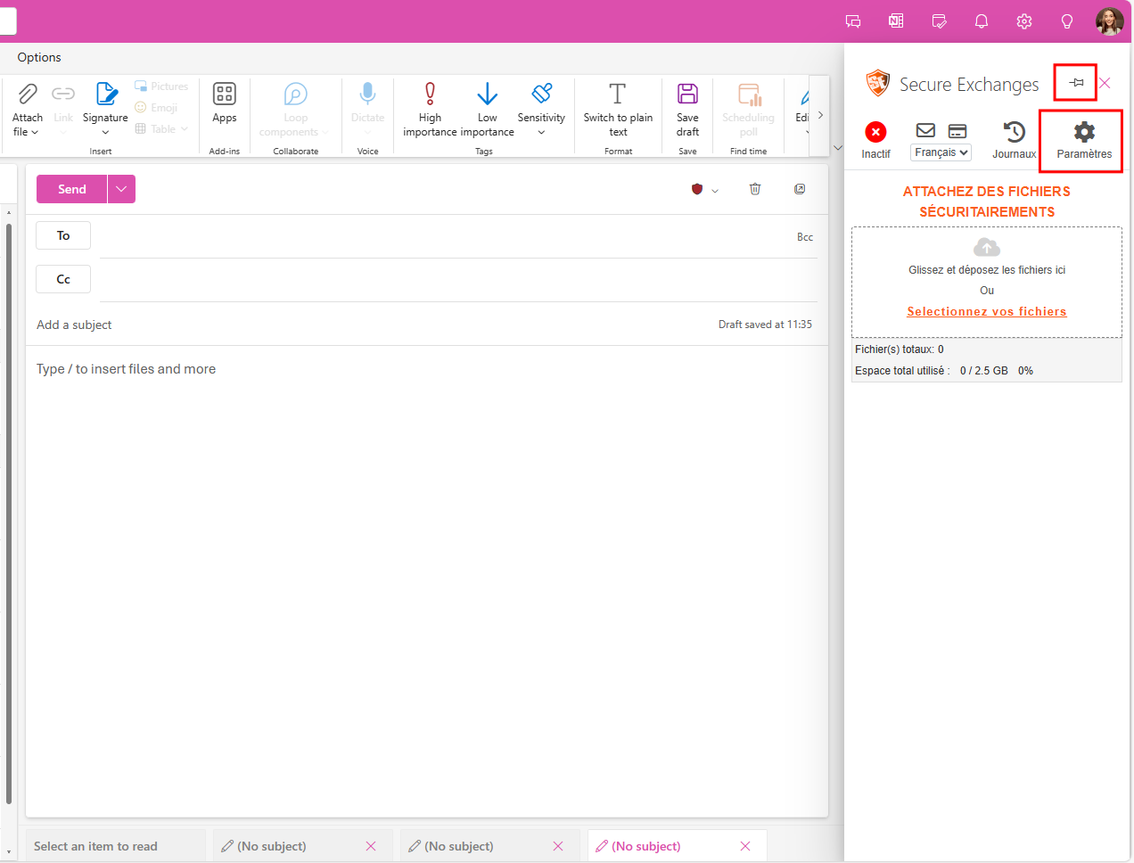
Task: Click the Espace total utilisé text
Action: [902, 371]
